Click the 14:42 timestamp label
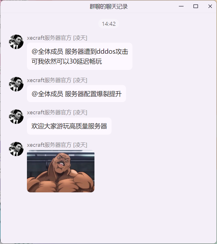Image resolution: width=217 pixels, height=244 pixels. [x=109, y=24]
